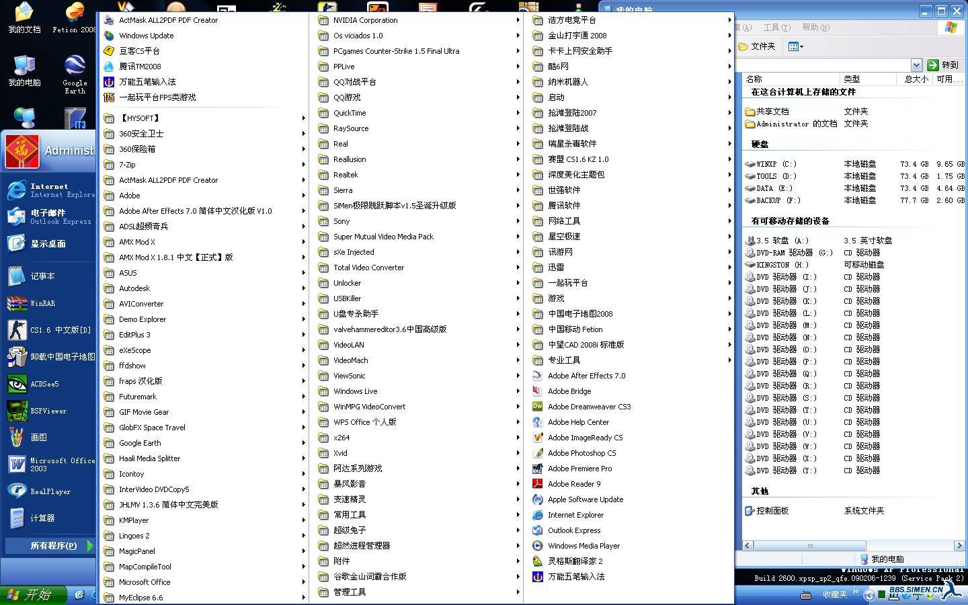This screenshot has height=605, width=968.
Task: Expand 专业工具 folder submenu
Action: [x=631, y=360]
